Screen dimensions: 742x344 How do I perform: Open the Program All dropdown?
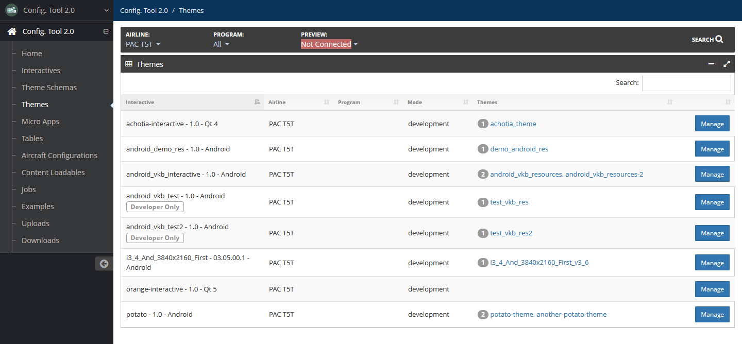click(x=221, y=44)
